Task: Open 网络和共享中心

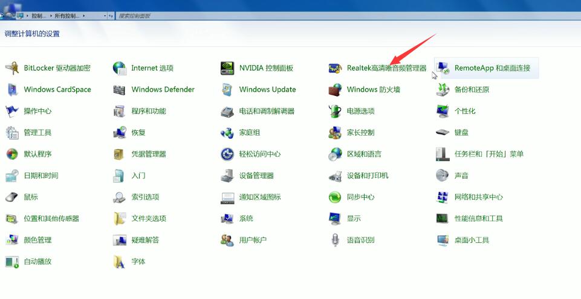Action: point(470,197)
